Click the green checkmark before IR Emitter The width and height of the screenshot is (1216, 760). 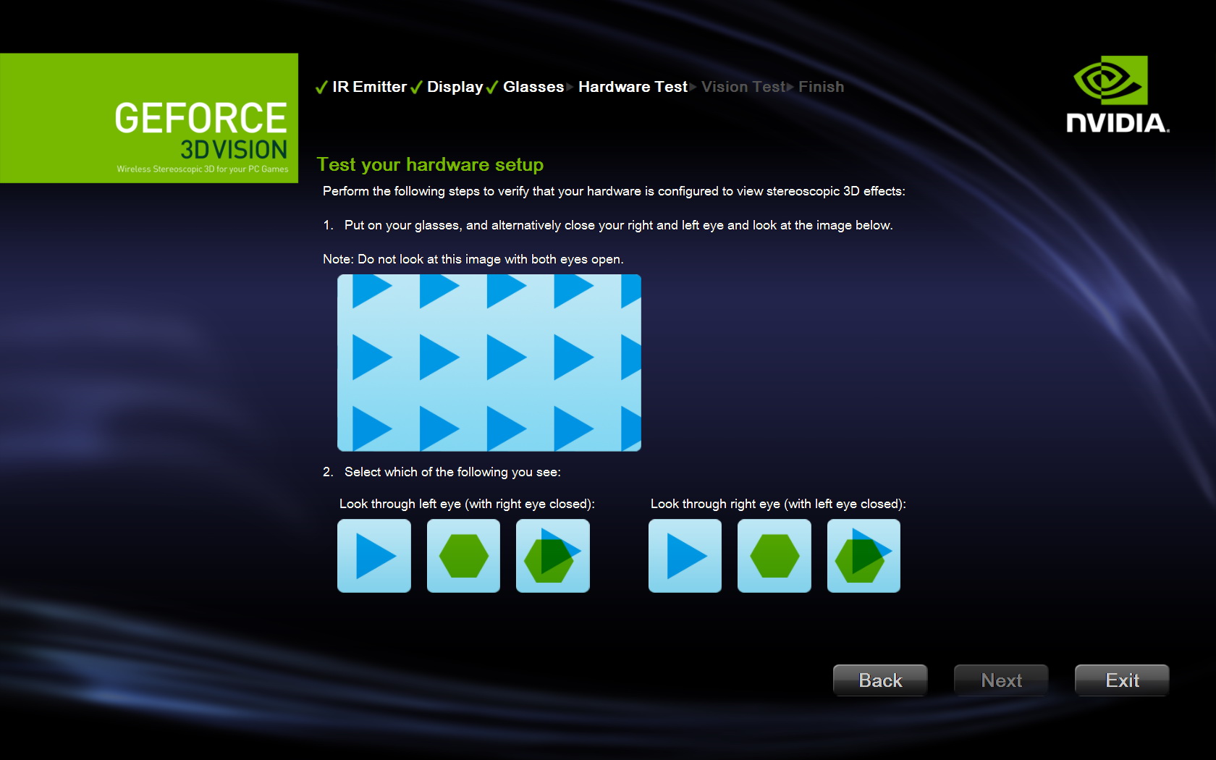(x=321, y=88)
